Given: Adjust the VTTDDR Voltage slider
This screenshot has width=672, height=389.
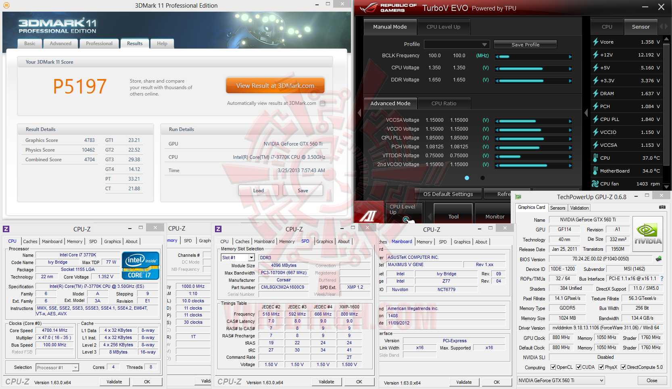Looking at the screenshot, I should coord(533,156).
